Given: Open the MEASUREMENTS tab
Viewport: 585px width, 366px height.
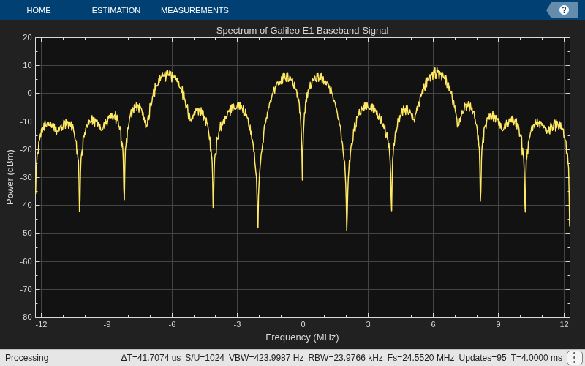Looking at the screenshot, I should click(x=195, y=10).
